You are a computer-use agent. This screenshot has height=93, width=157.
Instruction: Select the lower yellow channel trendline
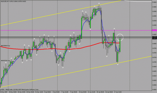pyautogui.click(x=76, y=72)
